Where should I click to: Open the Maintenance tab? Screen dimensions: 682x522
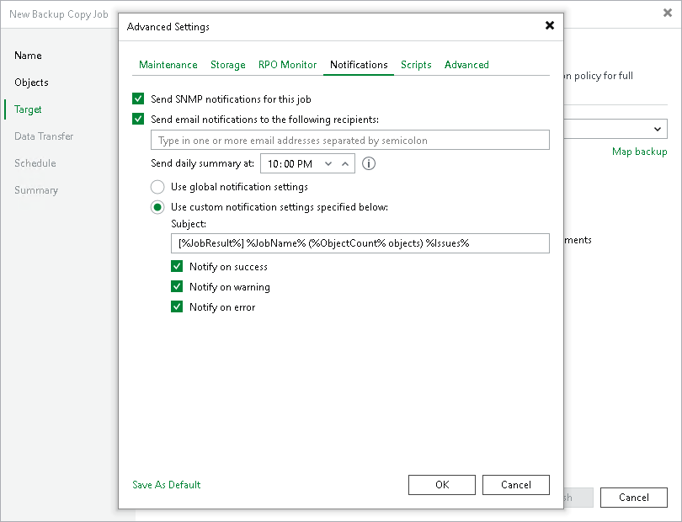coord(168,65)
